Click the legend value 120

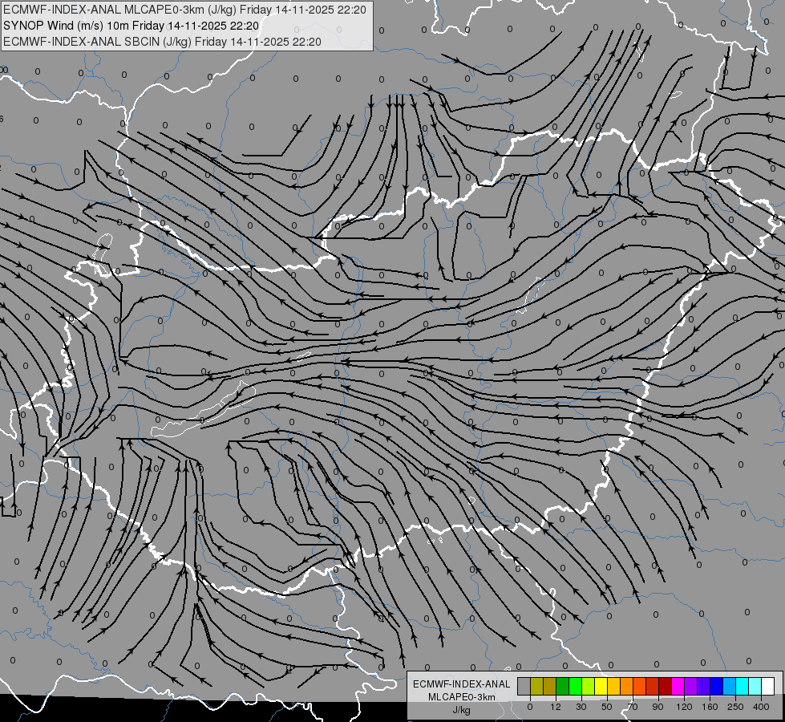685,707
